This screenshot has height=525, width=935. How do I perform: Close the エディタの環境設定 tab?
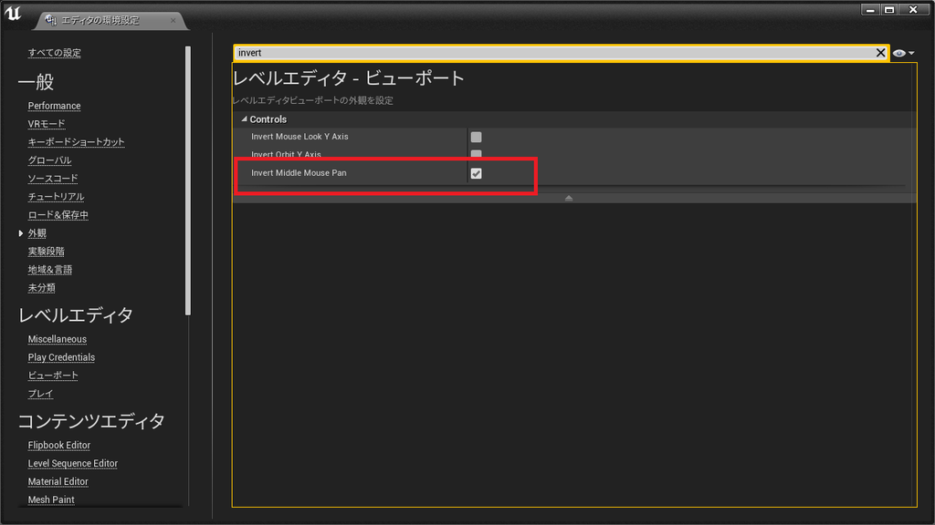pyautogui.click(x=173, y=20)
